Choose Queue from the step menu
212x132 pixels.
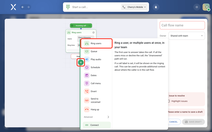coord(94,51)
